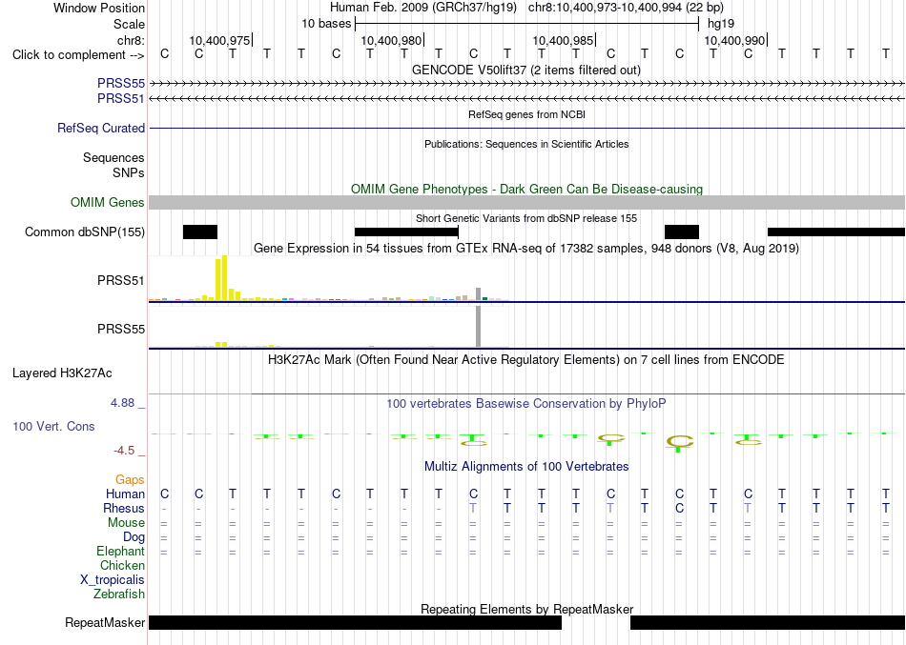Click the '10 bases' scale bar text
Viewport: 906px width, 645px height.
point(326,24)
